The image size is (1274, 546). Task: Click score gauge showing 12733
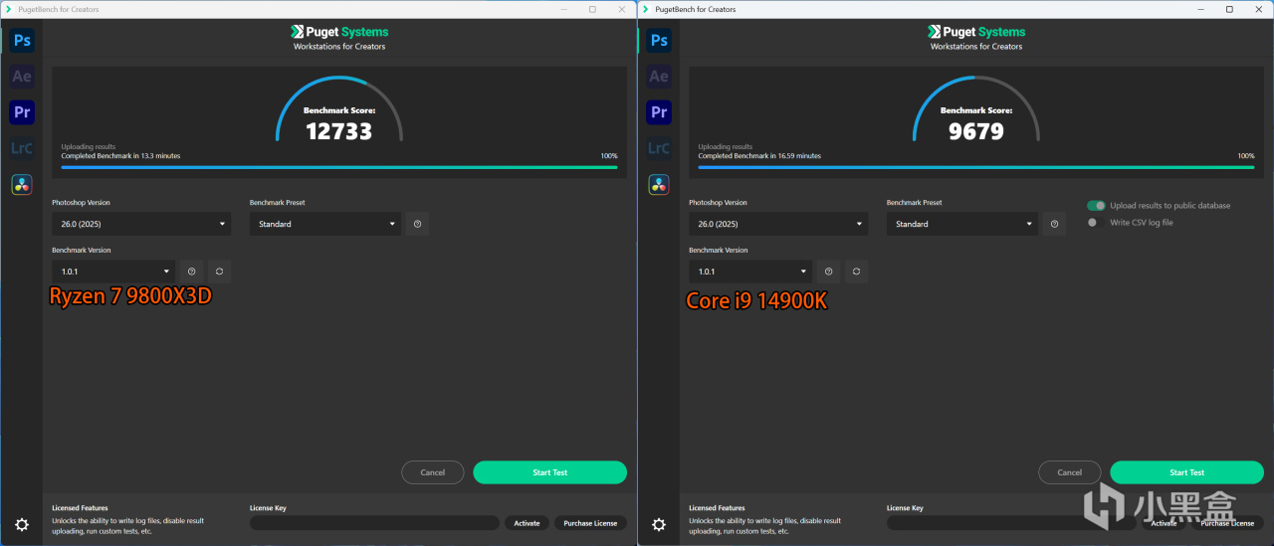click(x=338, y=108)
